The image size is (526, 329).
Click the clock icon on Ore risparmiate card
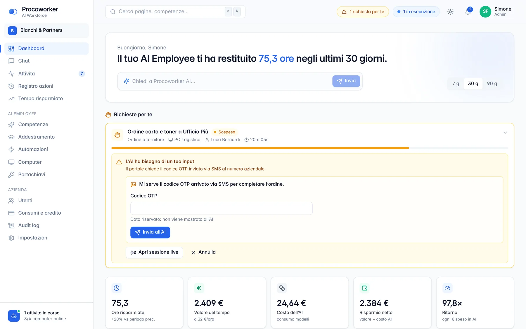(x=116, y=288)
